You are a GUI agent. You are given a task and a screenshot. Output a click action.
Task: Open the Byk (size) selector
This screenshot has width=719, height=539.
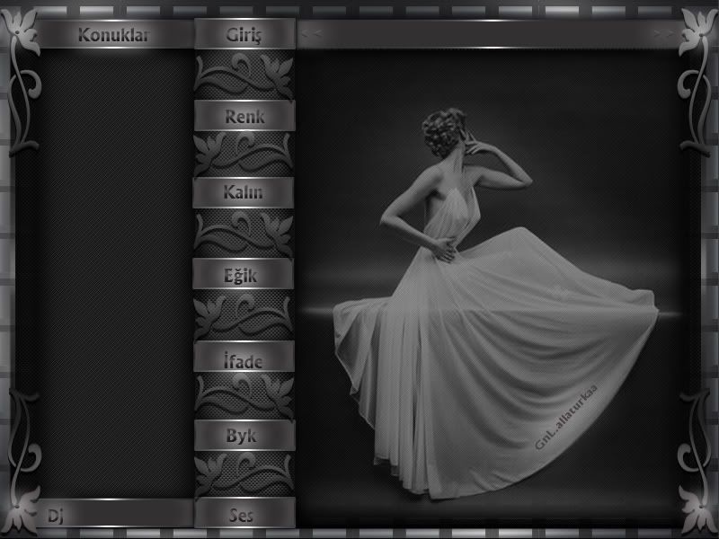244,436
